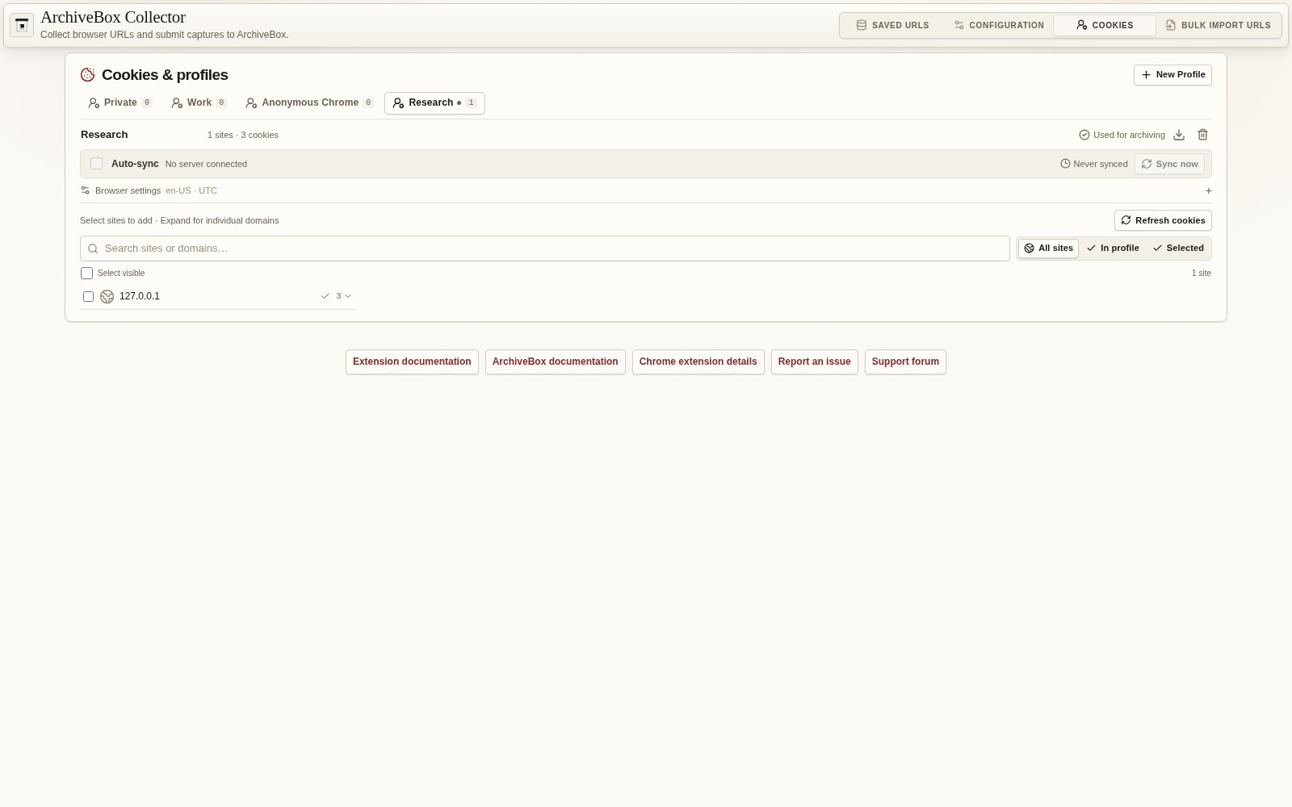This screenshot has width=1292, height=807.
Task: Click the 127.0.0.1 site name
Action: pos(140,296)
